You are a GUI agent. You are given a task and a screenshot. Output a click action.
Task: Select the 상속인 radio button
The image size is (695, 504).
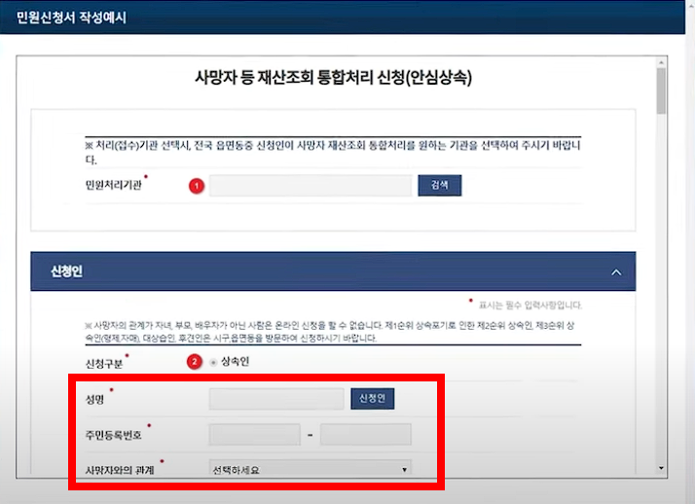[x=213, y=362]
